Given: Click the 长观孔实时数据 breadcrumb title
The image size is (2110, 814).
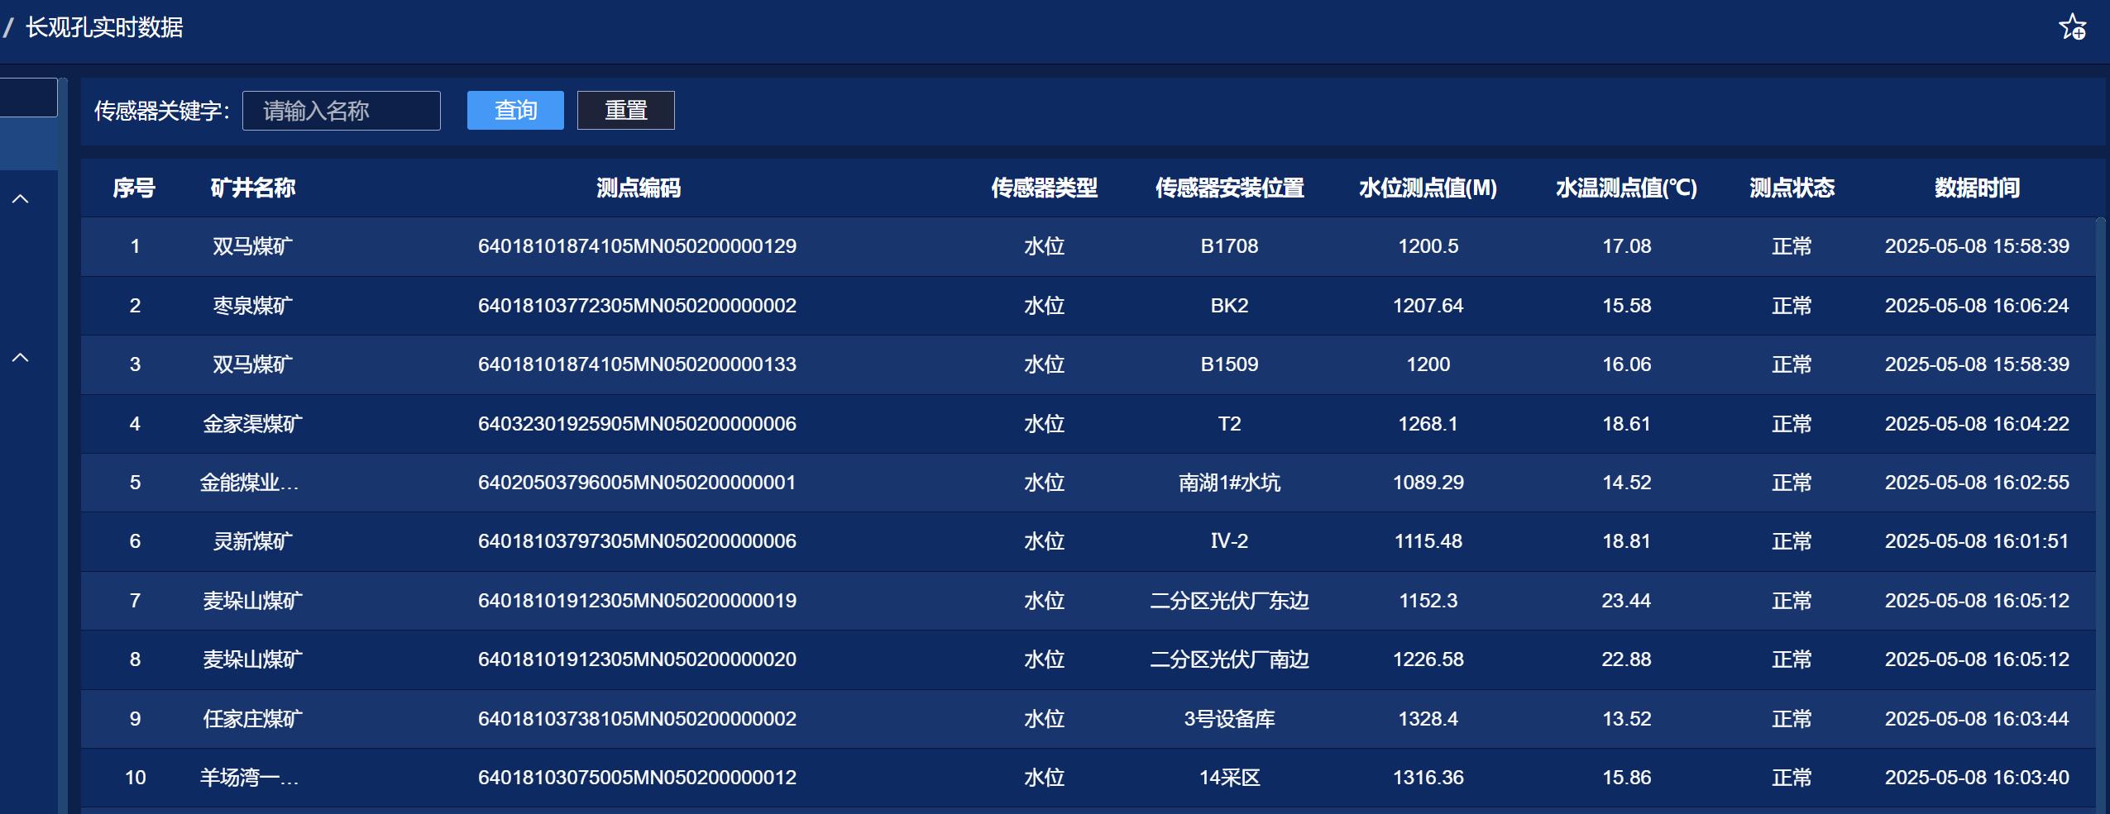Looking at the screenshot, I should (x=105, y=27).
